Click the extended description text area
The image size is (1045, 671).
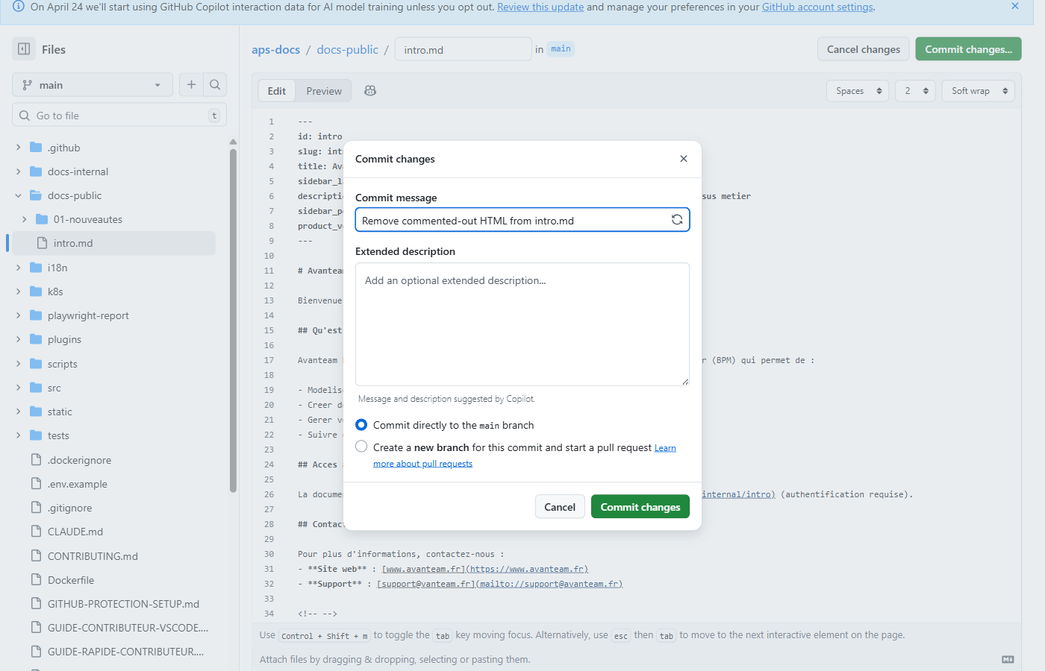click(522, 324)
